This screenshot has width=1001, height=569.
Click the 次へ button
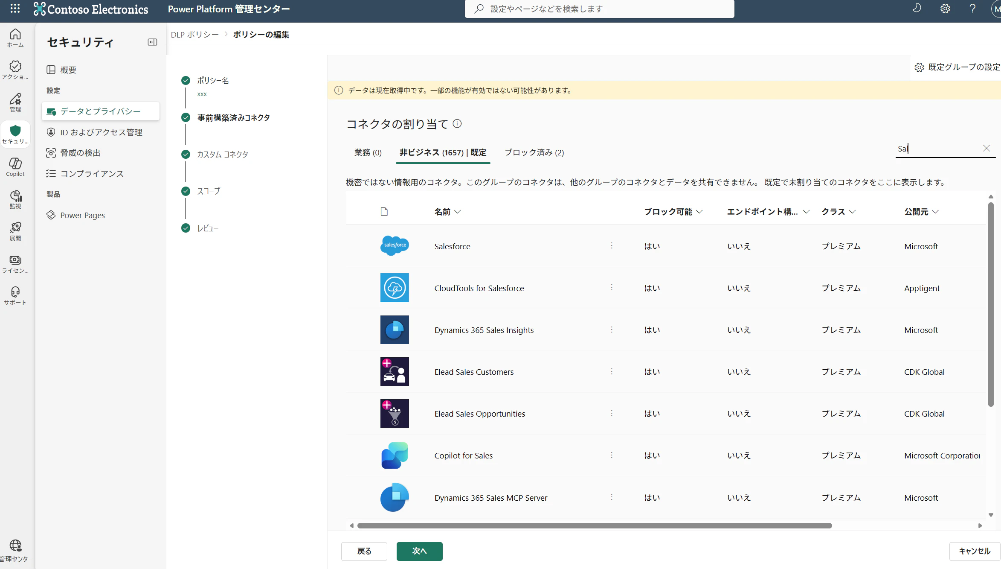pyautogui.click(x=419, y=551)
